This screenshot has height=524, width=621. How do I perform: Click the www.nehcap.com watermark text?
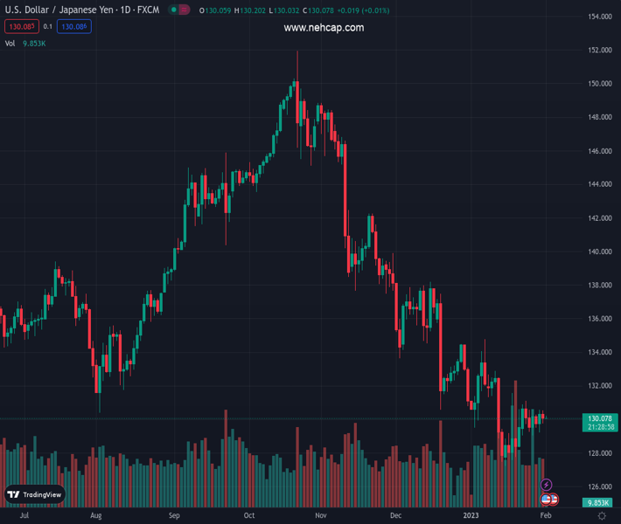[x=324, y=28]
